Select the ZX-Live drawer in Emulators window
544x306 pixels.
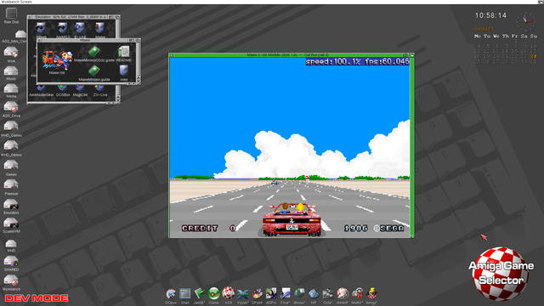click(x=100, y=88)
